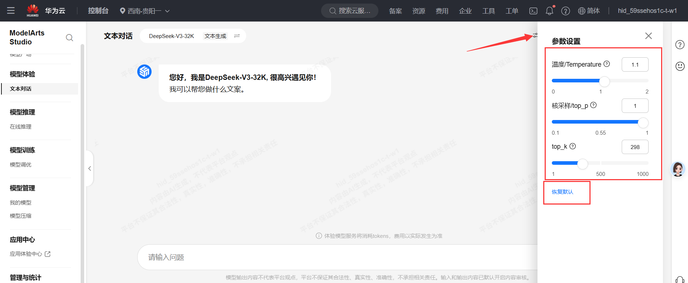688x283 pixels.
Task: Click the 管理与统计 section heading
Action: click(x=25, y=278)
